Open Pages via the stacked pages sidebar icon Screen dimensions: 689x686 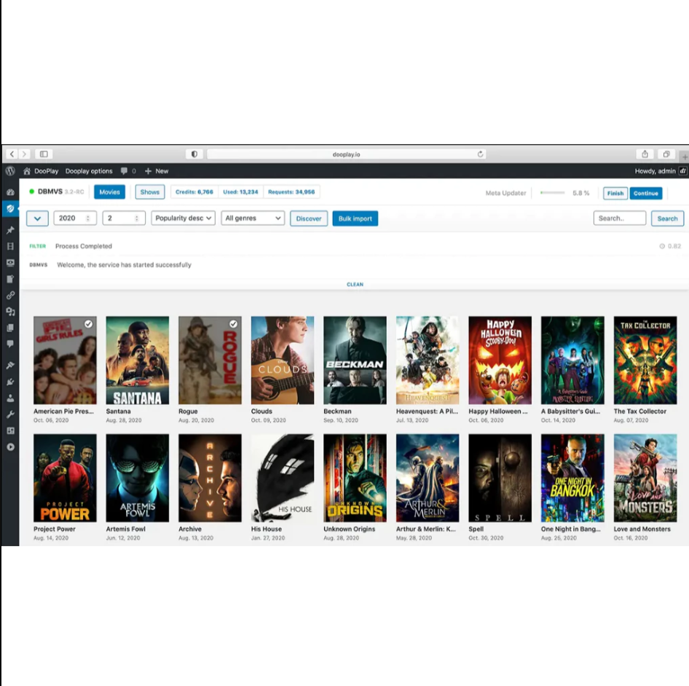(10, 328)
